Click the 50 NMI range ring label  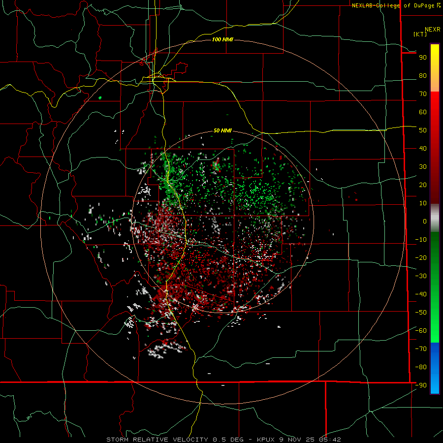pyautogui.click(x=222, y=130)
